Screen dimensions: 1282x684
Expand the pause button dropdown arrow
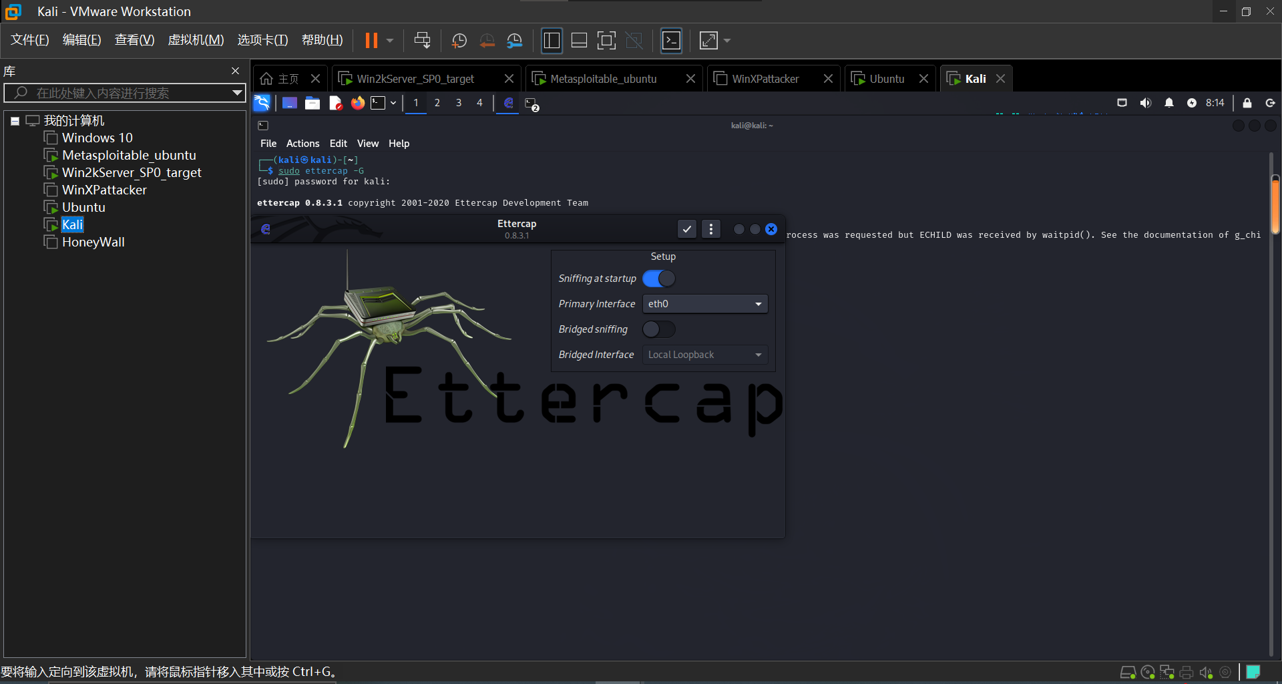click(x=390, y=41)
